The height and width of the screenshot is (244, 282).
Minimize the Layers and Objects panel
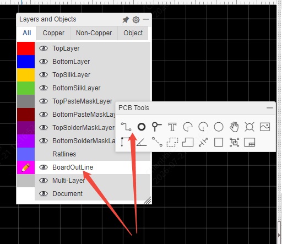(x=146, y=19)
